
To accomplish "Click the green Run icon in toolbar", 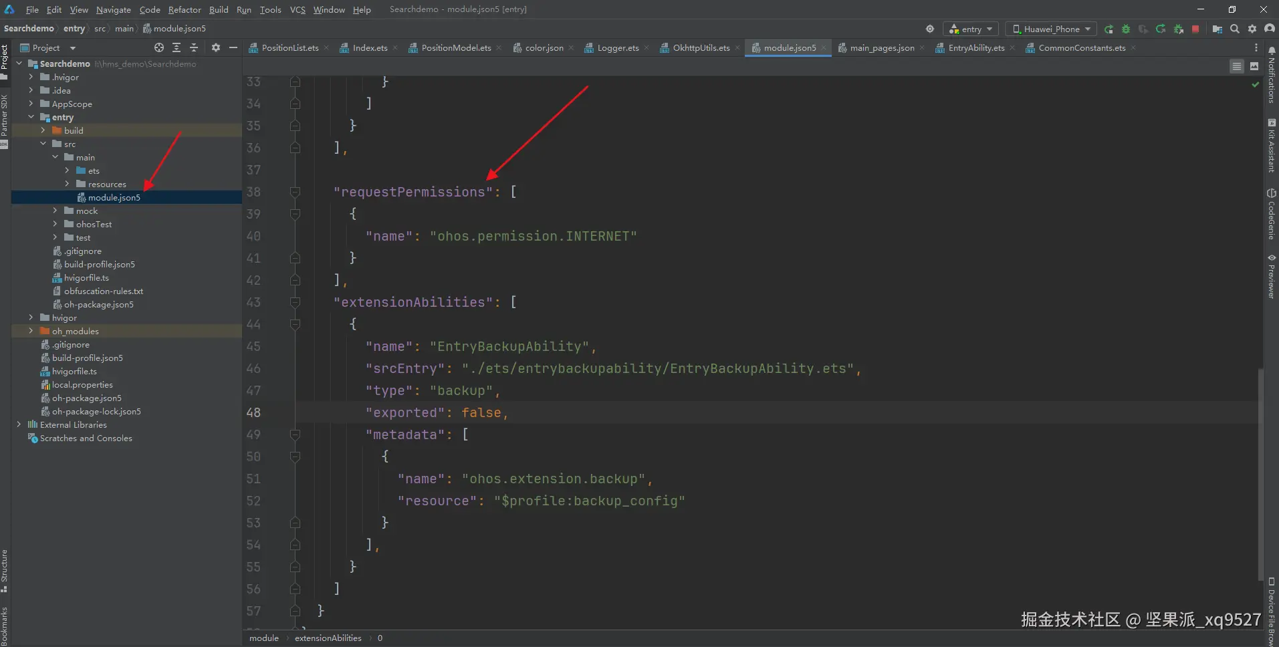I will coord(1109,29).
